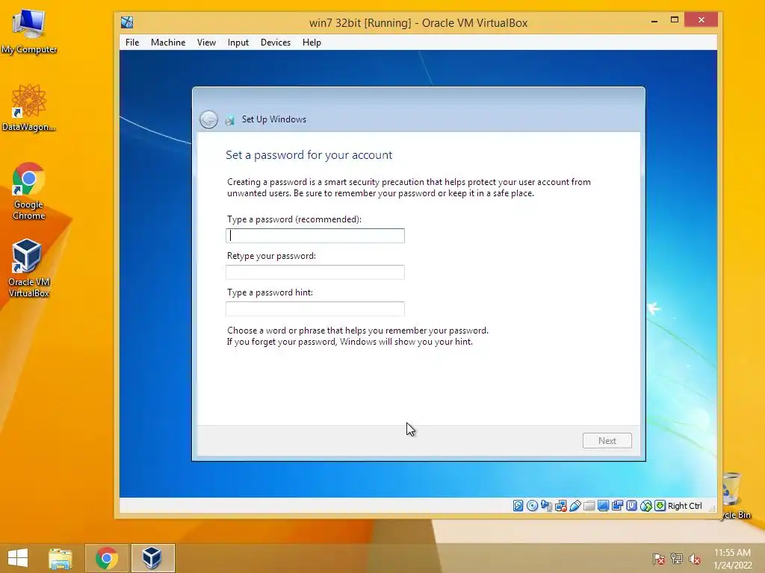The width and height of the screenshot is (765, 573).
Task: Open the Input menu
Action: point(238,43)
